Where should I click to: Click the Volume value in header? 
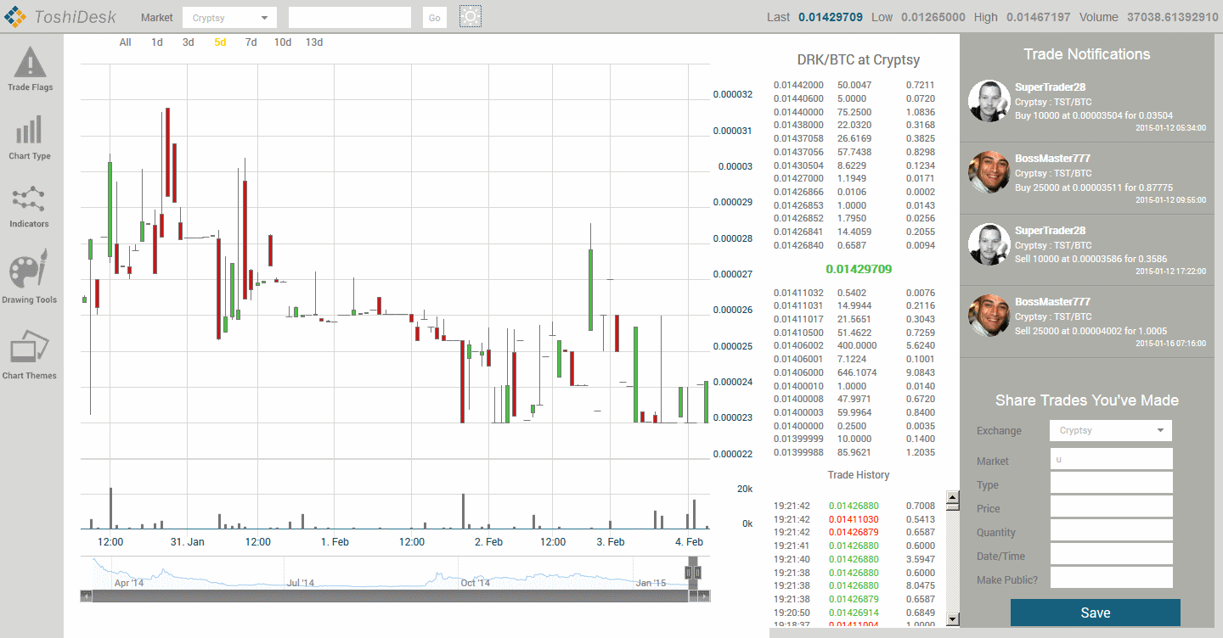pos(1172,17)
